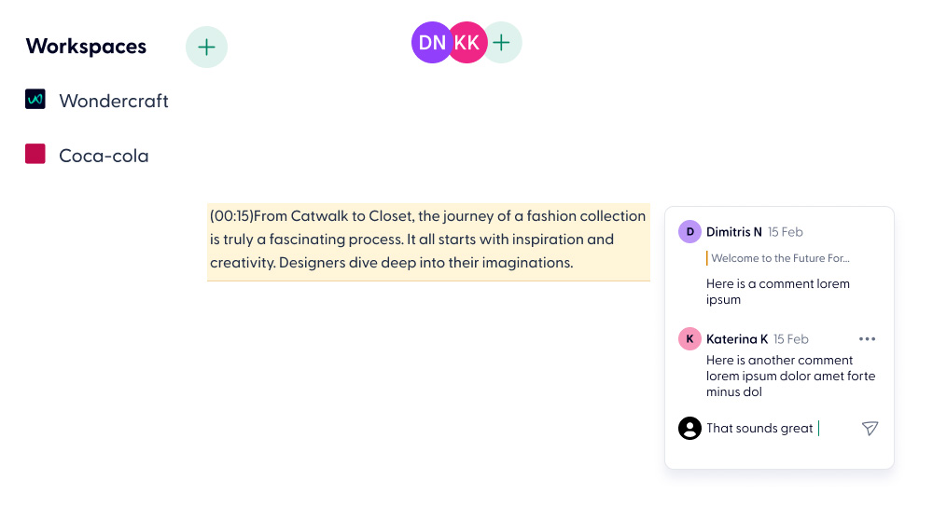Click the 'That sounds great' reply field
This screenshot has width=933, height=507.
pyautogui.click(x=781, y=428)
